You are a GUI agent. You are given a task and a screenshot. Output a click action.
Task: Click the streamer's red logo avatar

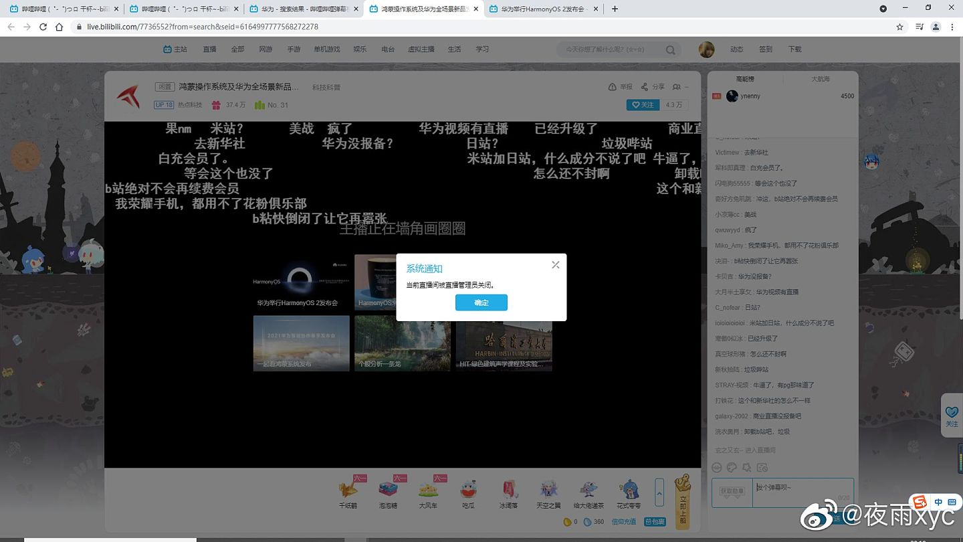[128, 96]
